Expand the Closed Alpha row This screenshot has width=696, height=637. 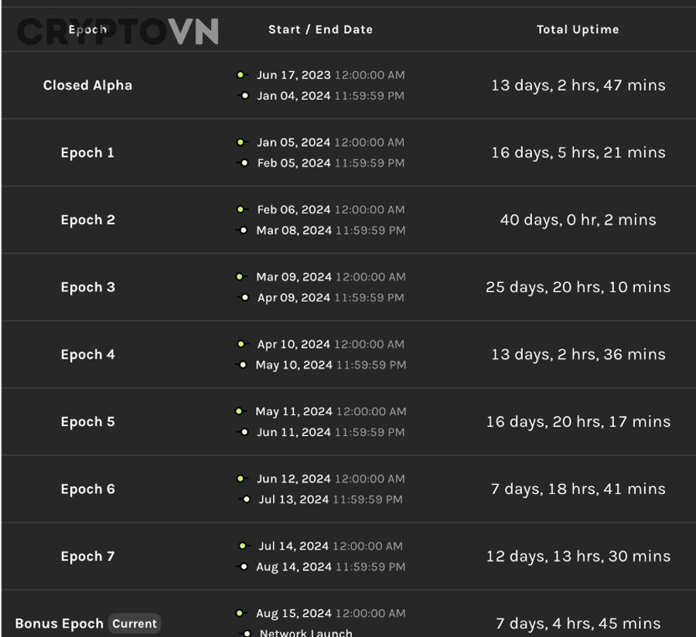(87, 85)
